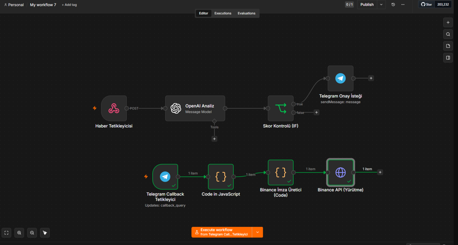Open the OpenAI Analiz node
Viewport: 458px width, 245px height.
point(195,108)
